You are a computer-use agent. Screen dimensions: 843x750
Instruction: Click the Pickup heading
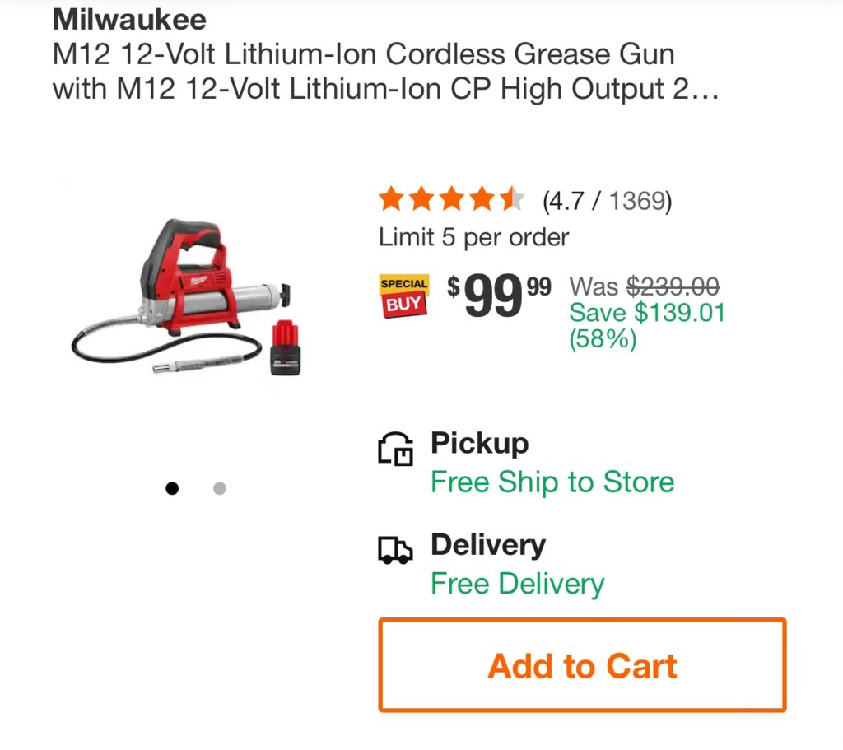pos(480,444)
